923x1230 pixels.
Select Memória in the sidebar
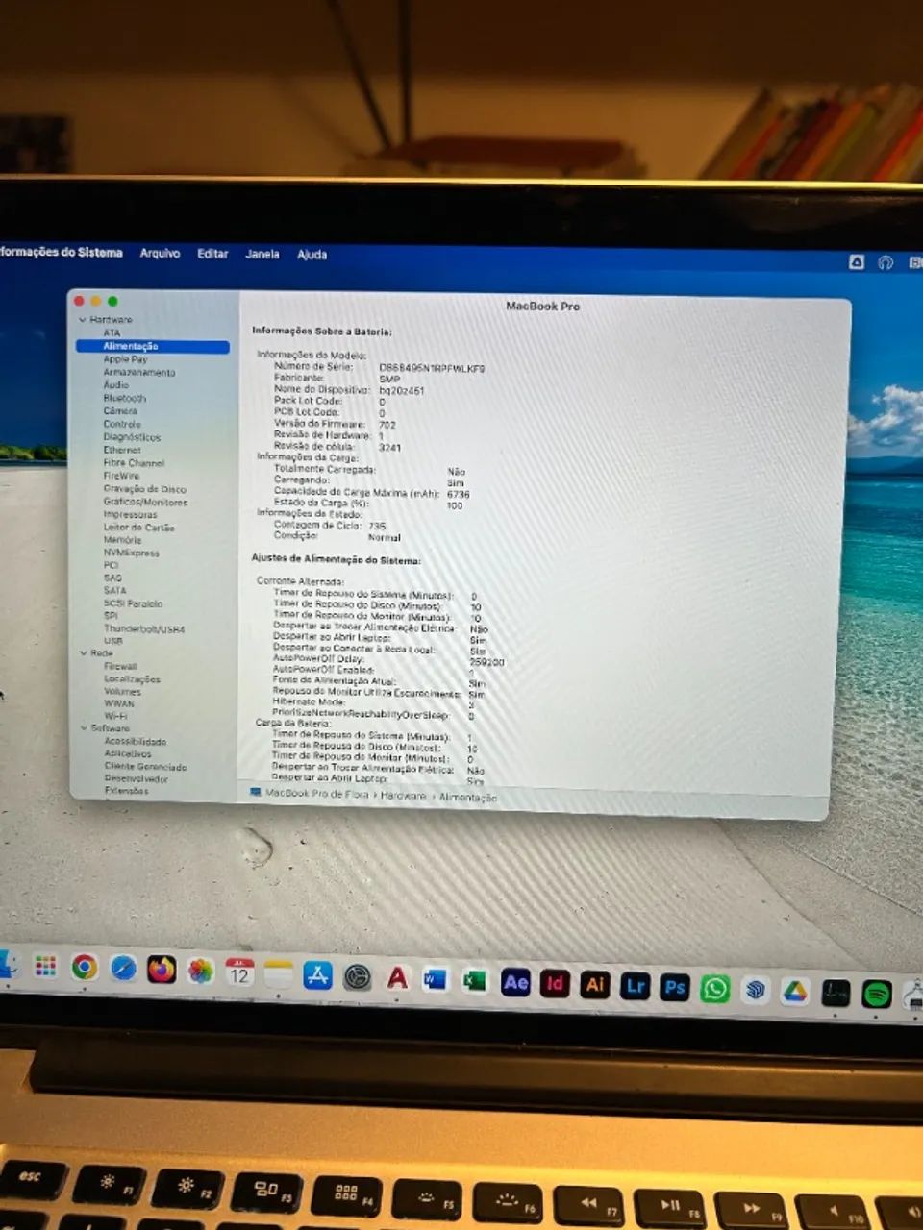pyautogui.click(x=122, y=540)
